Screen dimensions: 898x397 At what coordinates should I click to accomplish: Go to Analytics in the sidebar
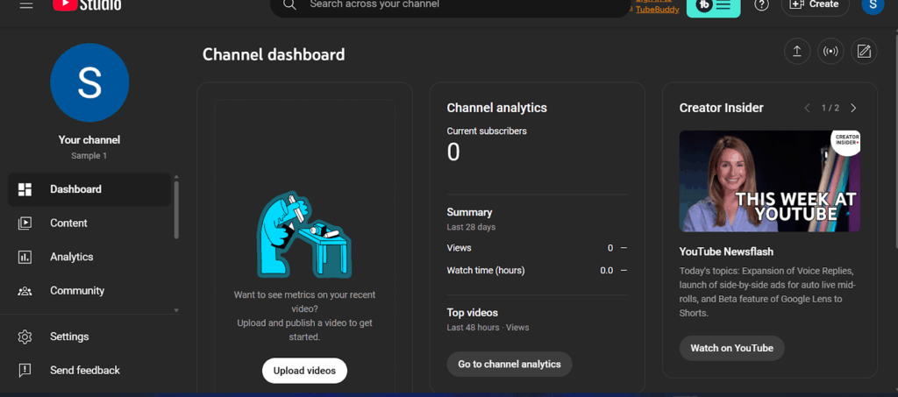(71, 257)
